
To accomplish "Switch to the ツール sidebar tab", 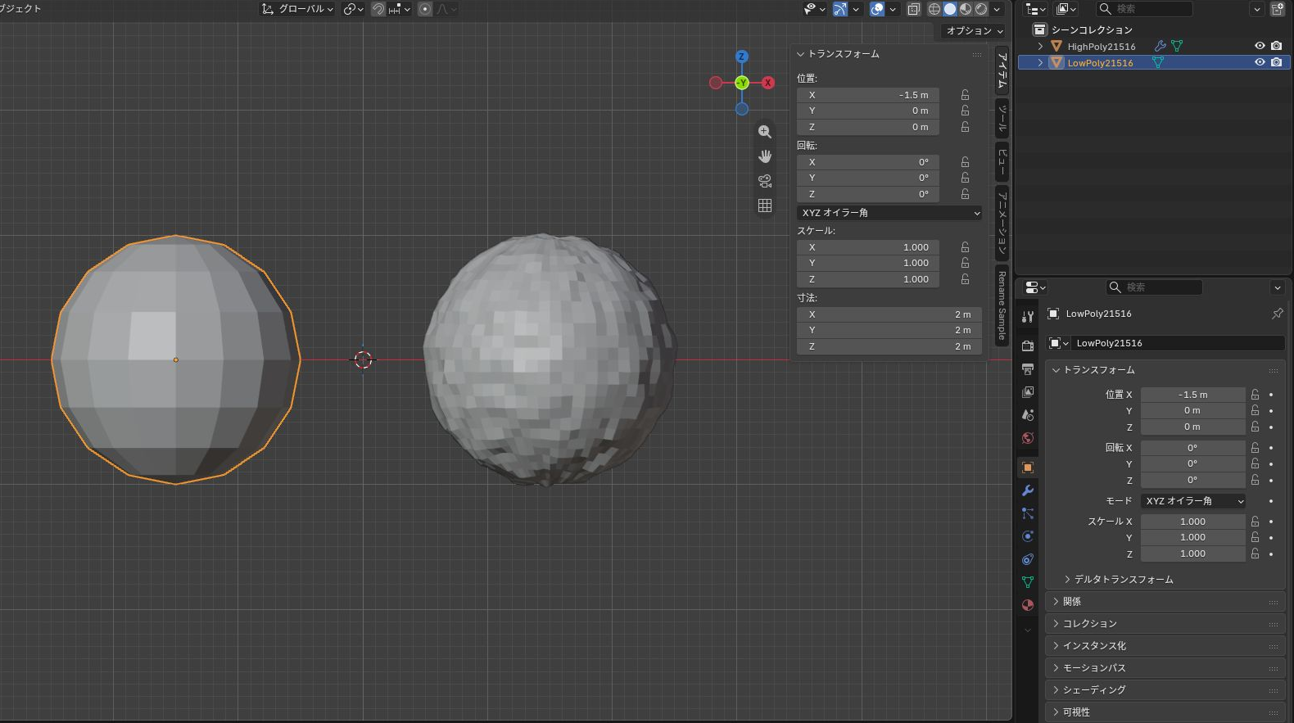I will tap(1002, 119).
